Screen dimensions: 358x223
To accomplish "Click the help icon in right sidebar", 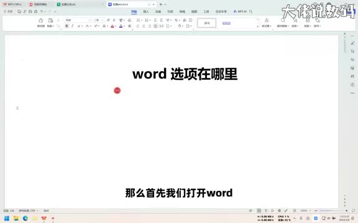I will (352, 85).
